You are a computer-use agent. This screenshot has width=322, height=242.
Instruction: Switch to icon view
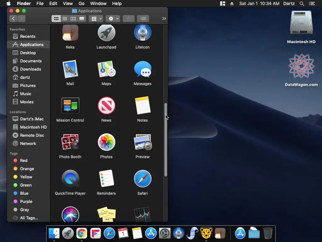pyautogui.click(x=56, y=19)
